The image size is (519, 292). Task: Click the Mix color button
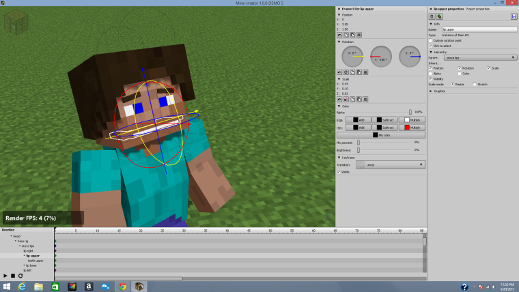pyautogui.click(x=380, y=135)
